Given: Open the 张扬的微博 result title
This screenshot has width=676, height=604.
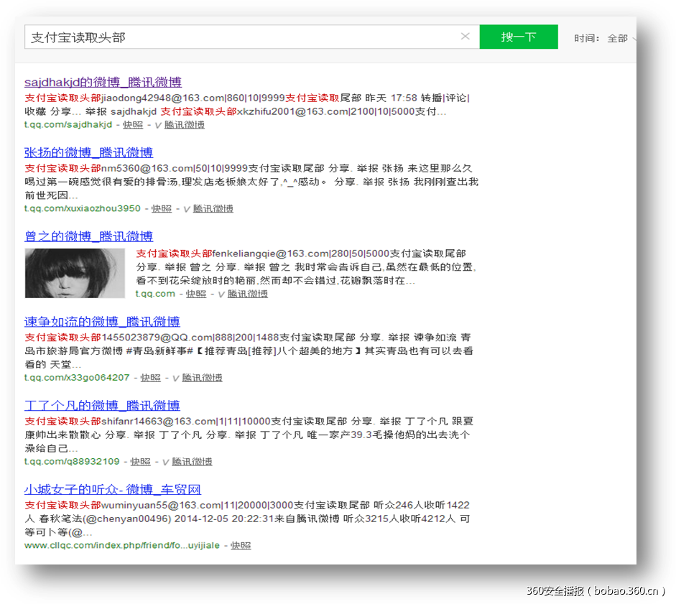Looking at the screenshot, I should tap(90, 152).
